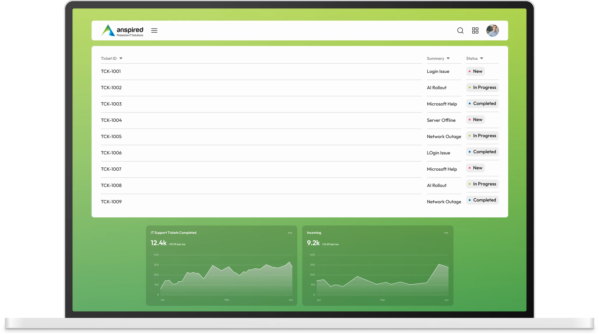Viewport: 599px width, 334px height.
Task: Open the search icon in the header
Action: pyautogui.click(x=460, y=31)
